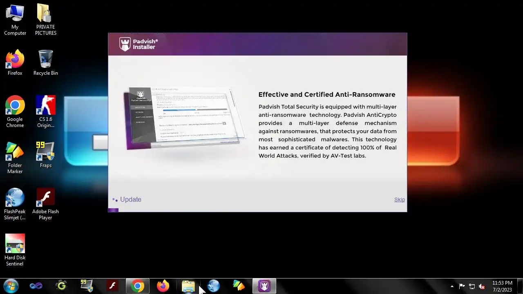Switch to Padvish Installer taskbar button
The height and width of the screenshot is (294, 523).
pyautogui.click(x=264, y=286)
